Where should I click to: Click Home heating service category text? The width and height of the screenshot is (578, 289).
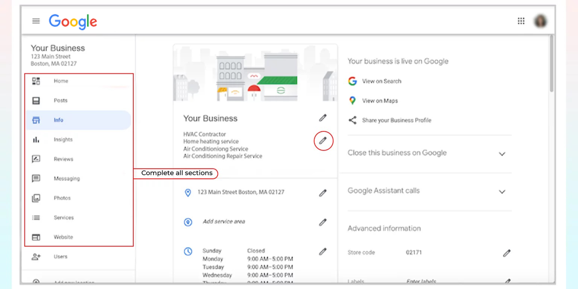click(211, 141)
